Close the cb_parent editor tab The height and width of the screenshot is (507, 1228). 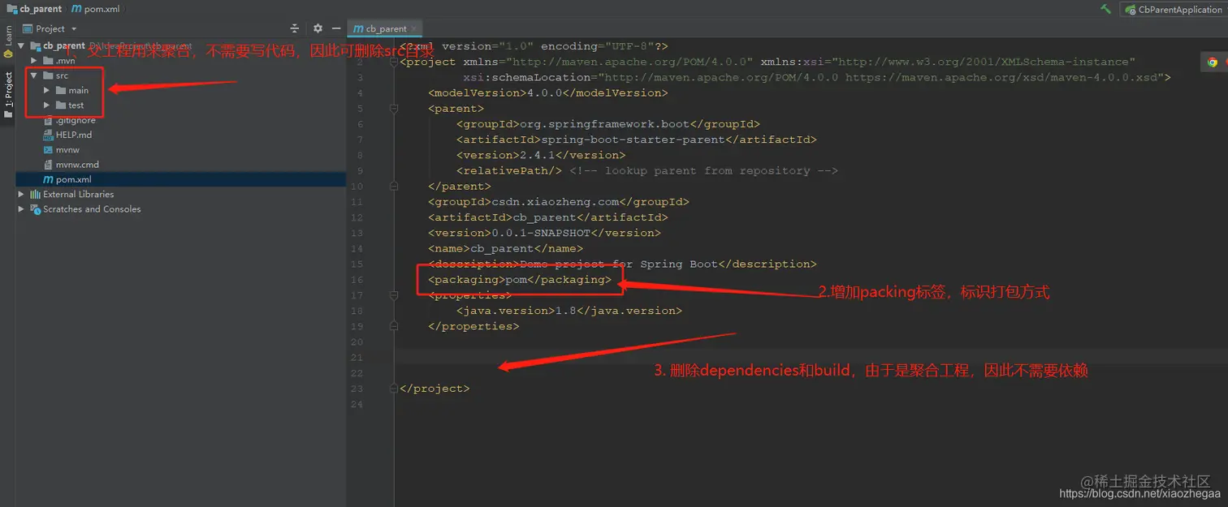[x=414, y=29]
